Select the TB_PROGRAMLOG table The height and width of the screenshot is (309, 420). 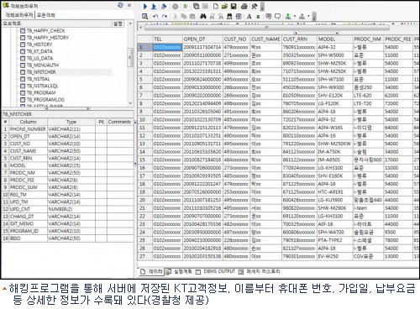coord(45,99)
